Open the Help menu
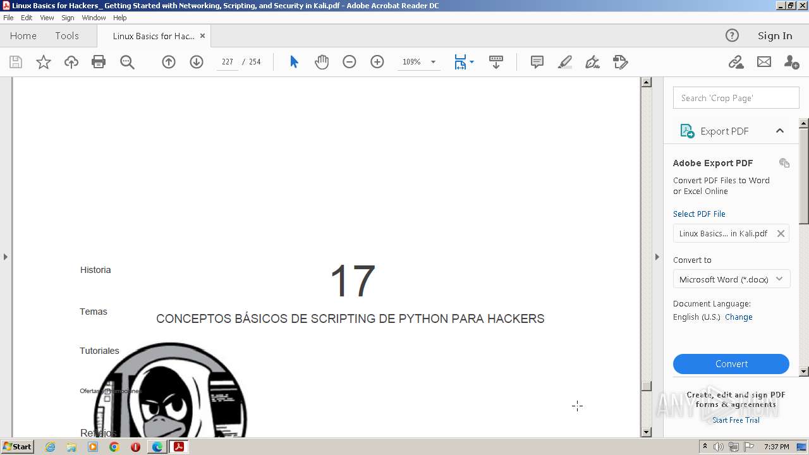 (x=120, y=18)
